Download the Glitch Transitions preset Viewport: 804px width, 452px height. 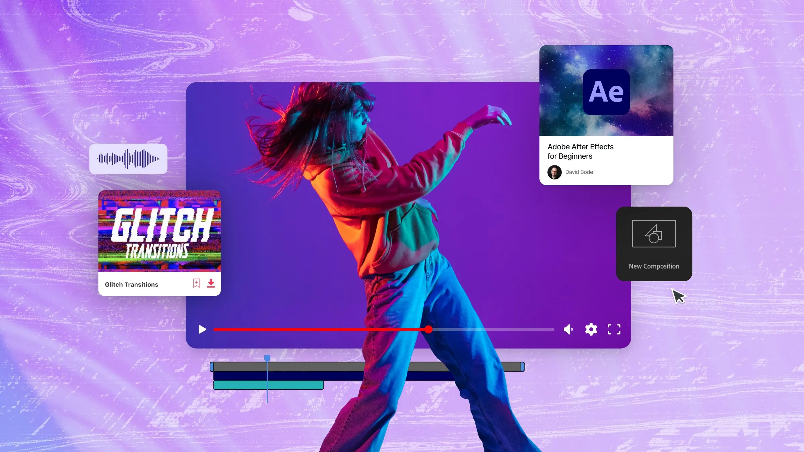coord(210,283)
